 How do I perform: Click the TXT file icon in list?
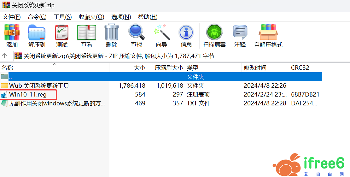(x=4, y=103)
